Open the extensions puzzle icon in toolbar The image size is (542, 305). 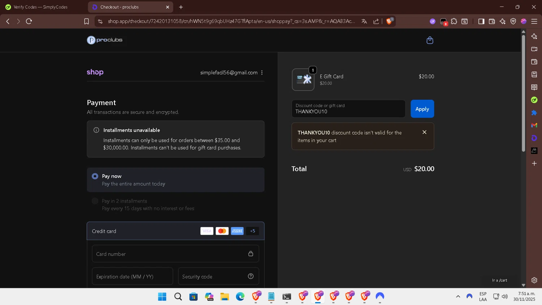(x=454, y=21)
